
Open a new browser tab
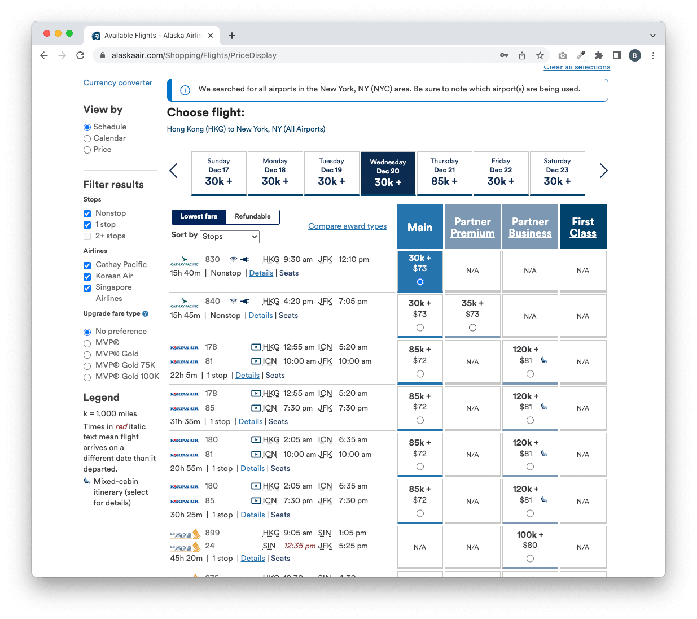(x=232, y=36)
